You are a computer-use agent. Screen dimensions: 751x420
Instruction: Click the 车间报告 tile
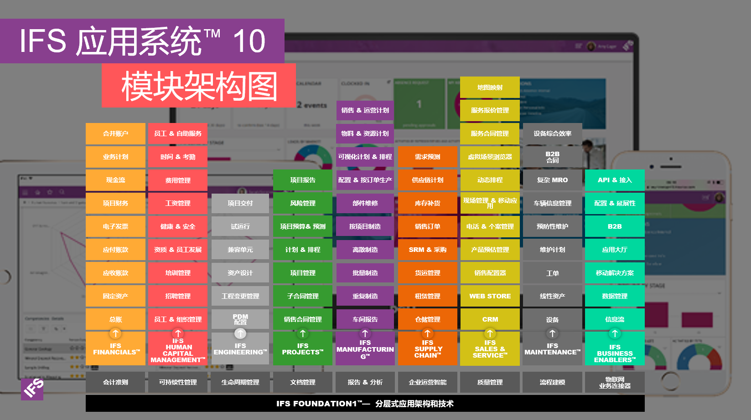click(365, 319)
